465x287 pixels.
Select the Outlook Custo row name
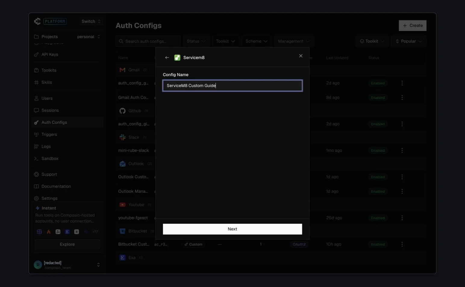click(133, 177)
